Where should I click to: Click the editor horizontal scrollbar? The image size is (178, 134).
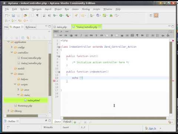point(115,118)
